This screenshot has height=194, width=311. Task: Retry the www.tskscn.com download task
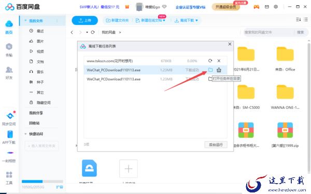(210, 61)
